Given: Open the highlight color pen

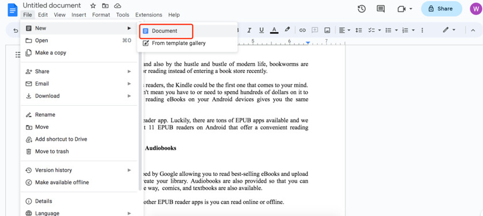Looking at the screenshot, I should (x=287, y=30).
